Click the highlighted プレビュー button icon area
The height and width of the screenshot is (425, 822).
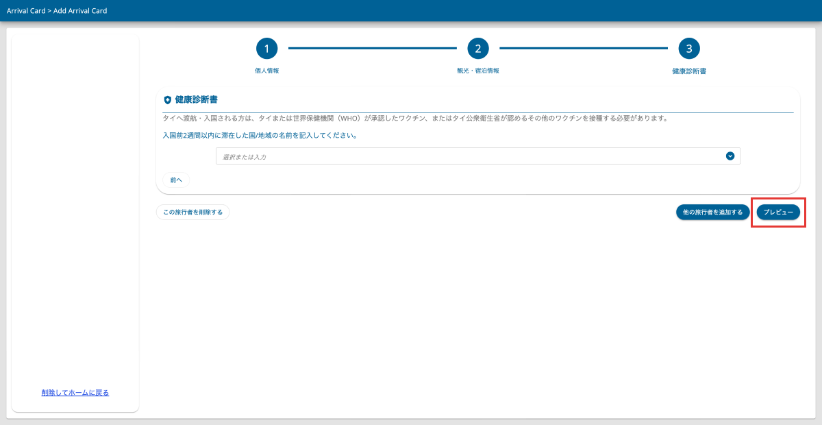point(778,212)
